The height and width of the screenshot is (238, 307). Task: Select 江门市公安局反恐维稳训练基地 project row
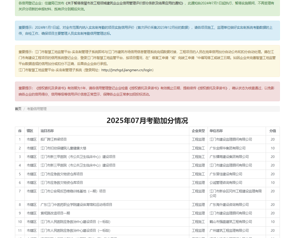[x=73, y=191]
